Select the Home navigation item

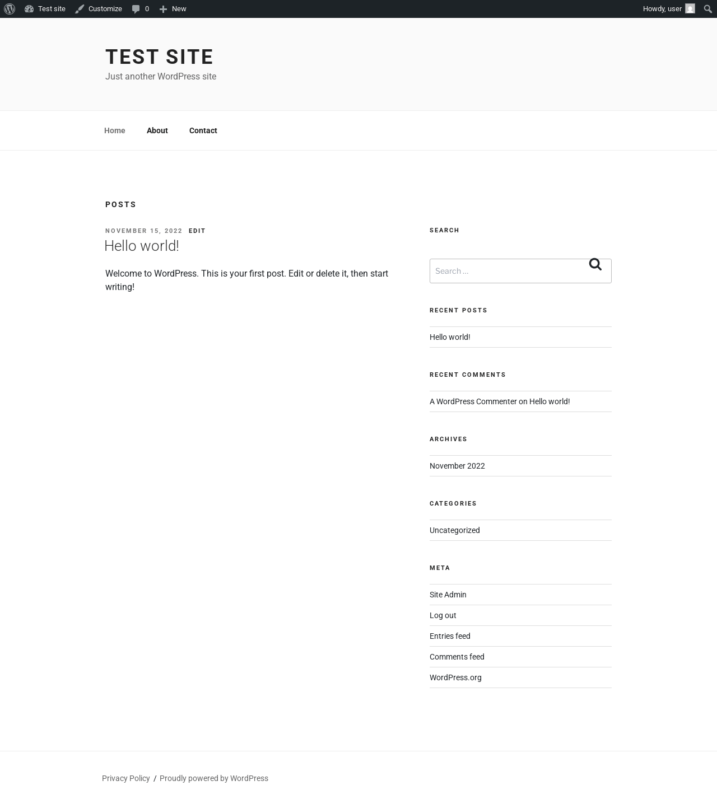[115, 130]
